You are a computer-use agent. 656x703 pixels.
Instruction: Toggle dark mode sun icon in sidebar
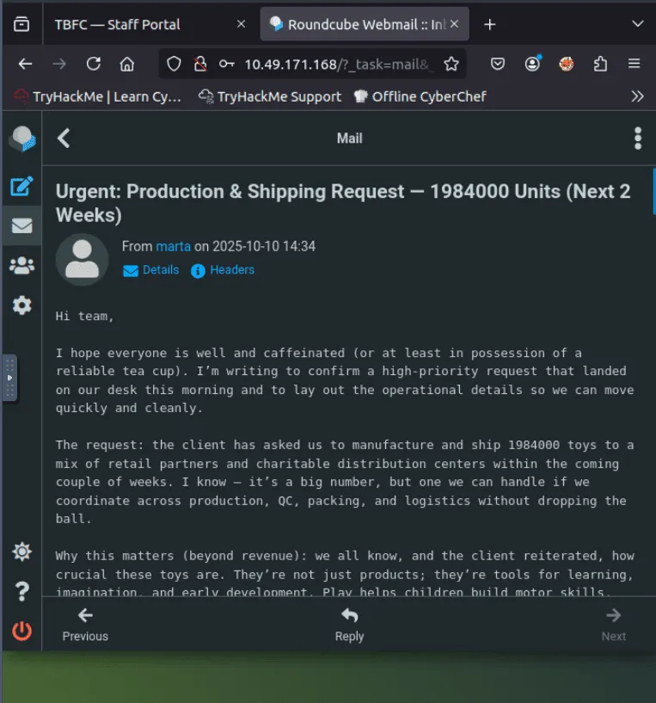point(21,552)
